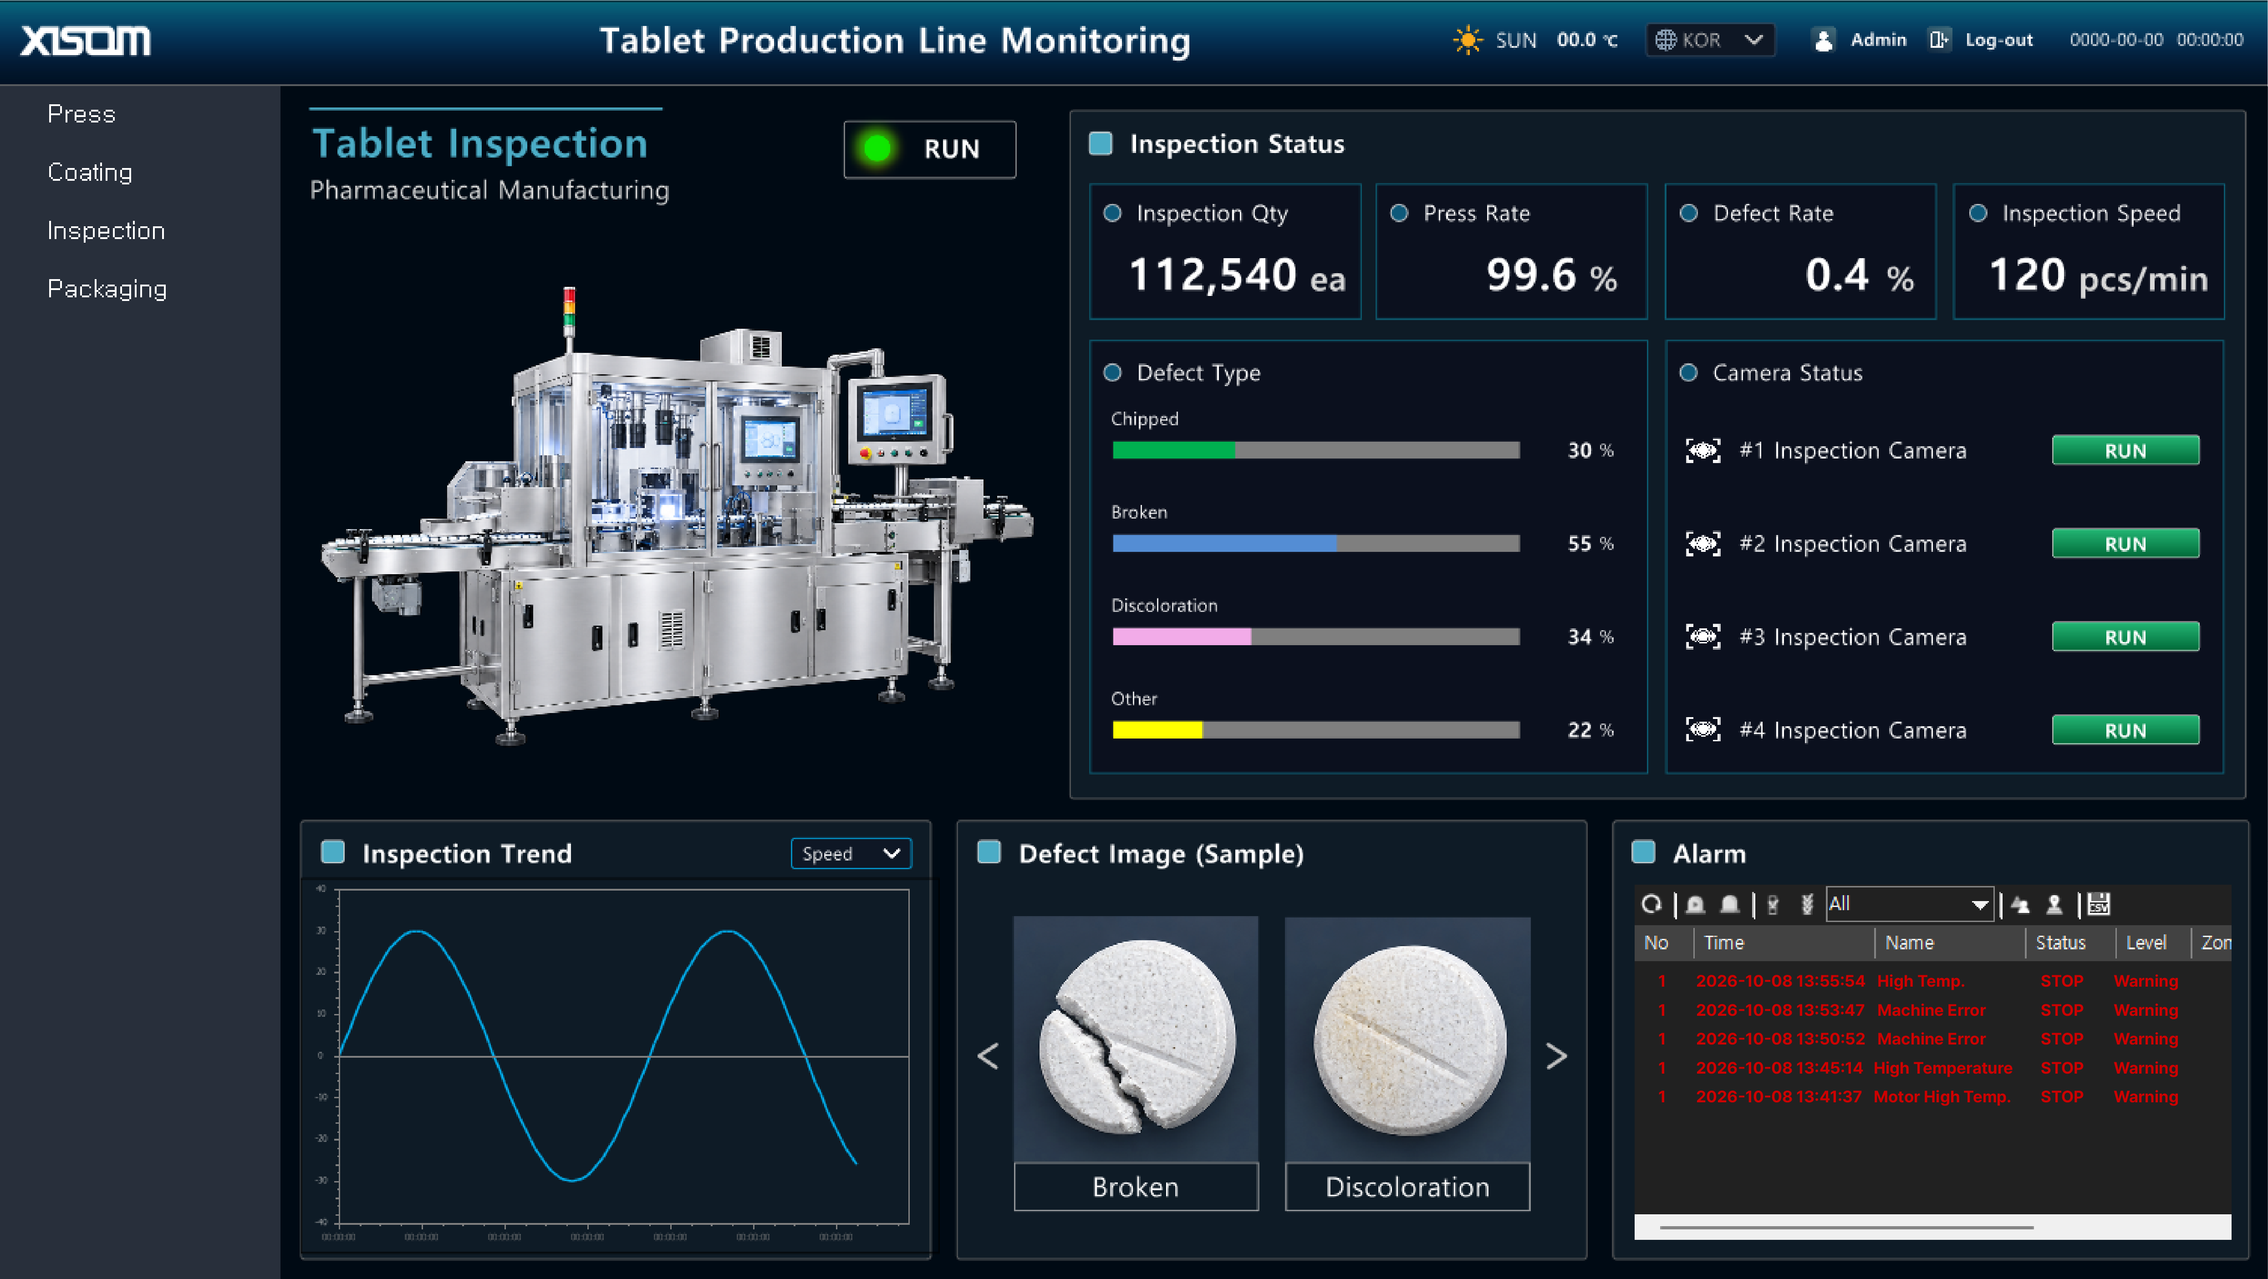Click the Alarm panel square icon
Image resolution: width=2268 pixels, height=1279 pixels.
pyautogui.click(x=1644, y=852)
